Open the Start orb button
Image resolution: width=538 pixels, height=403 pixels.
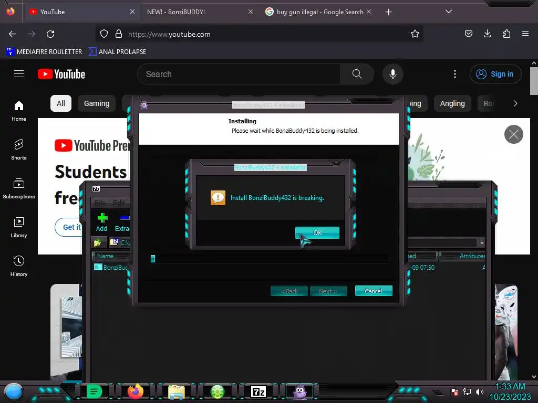click(x=14, y=391)
